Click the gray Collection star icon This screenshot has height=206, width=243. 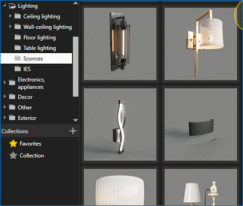(x=13, y=156)
